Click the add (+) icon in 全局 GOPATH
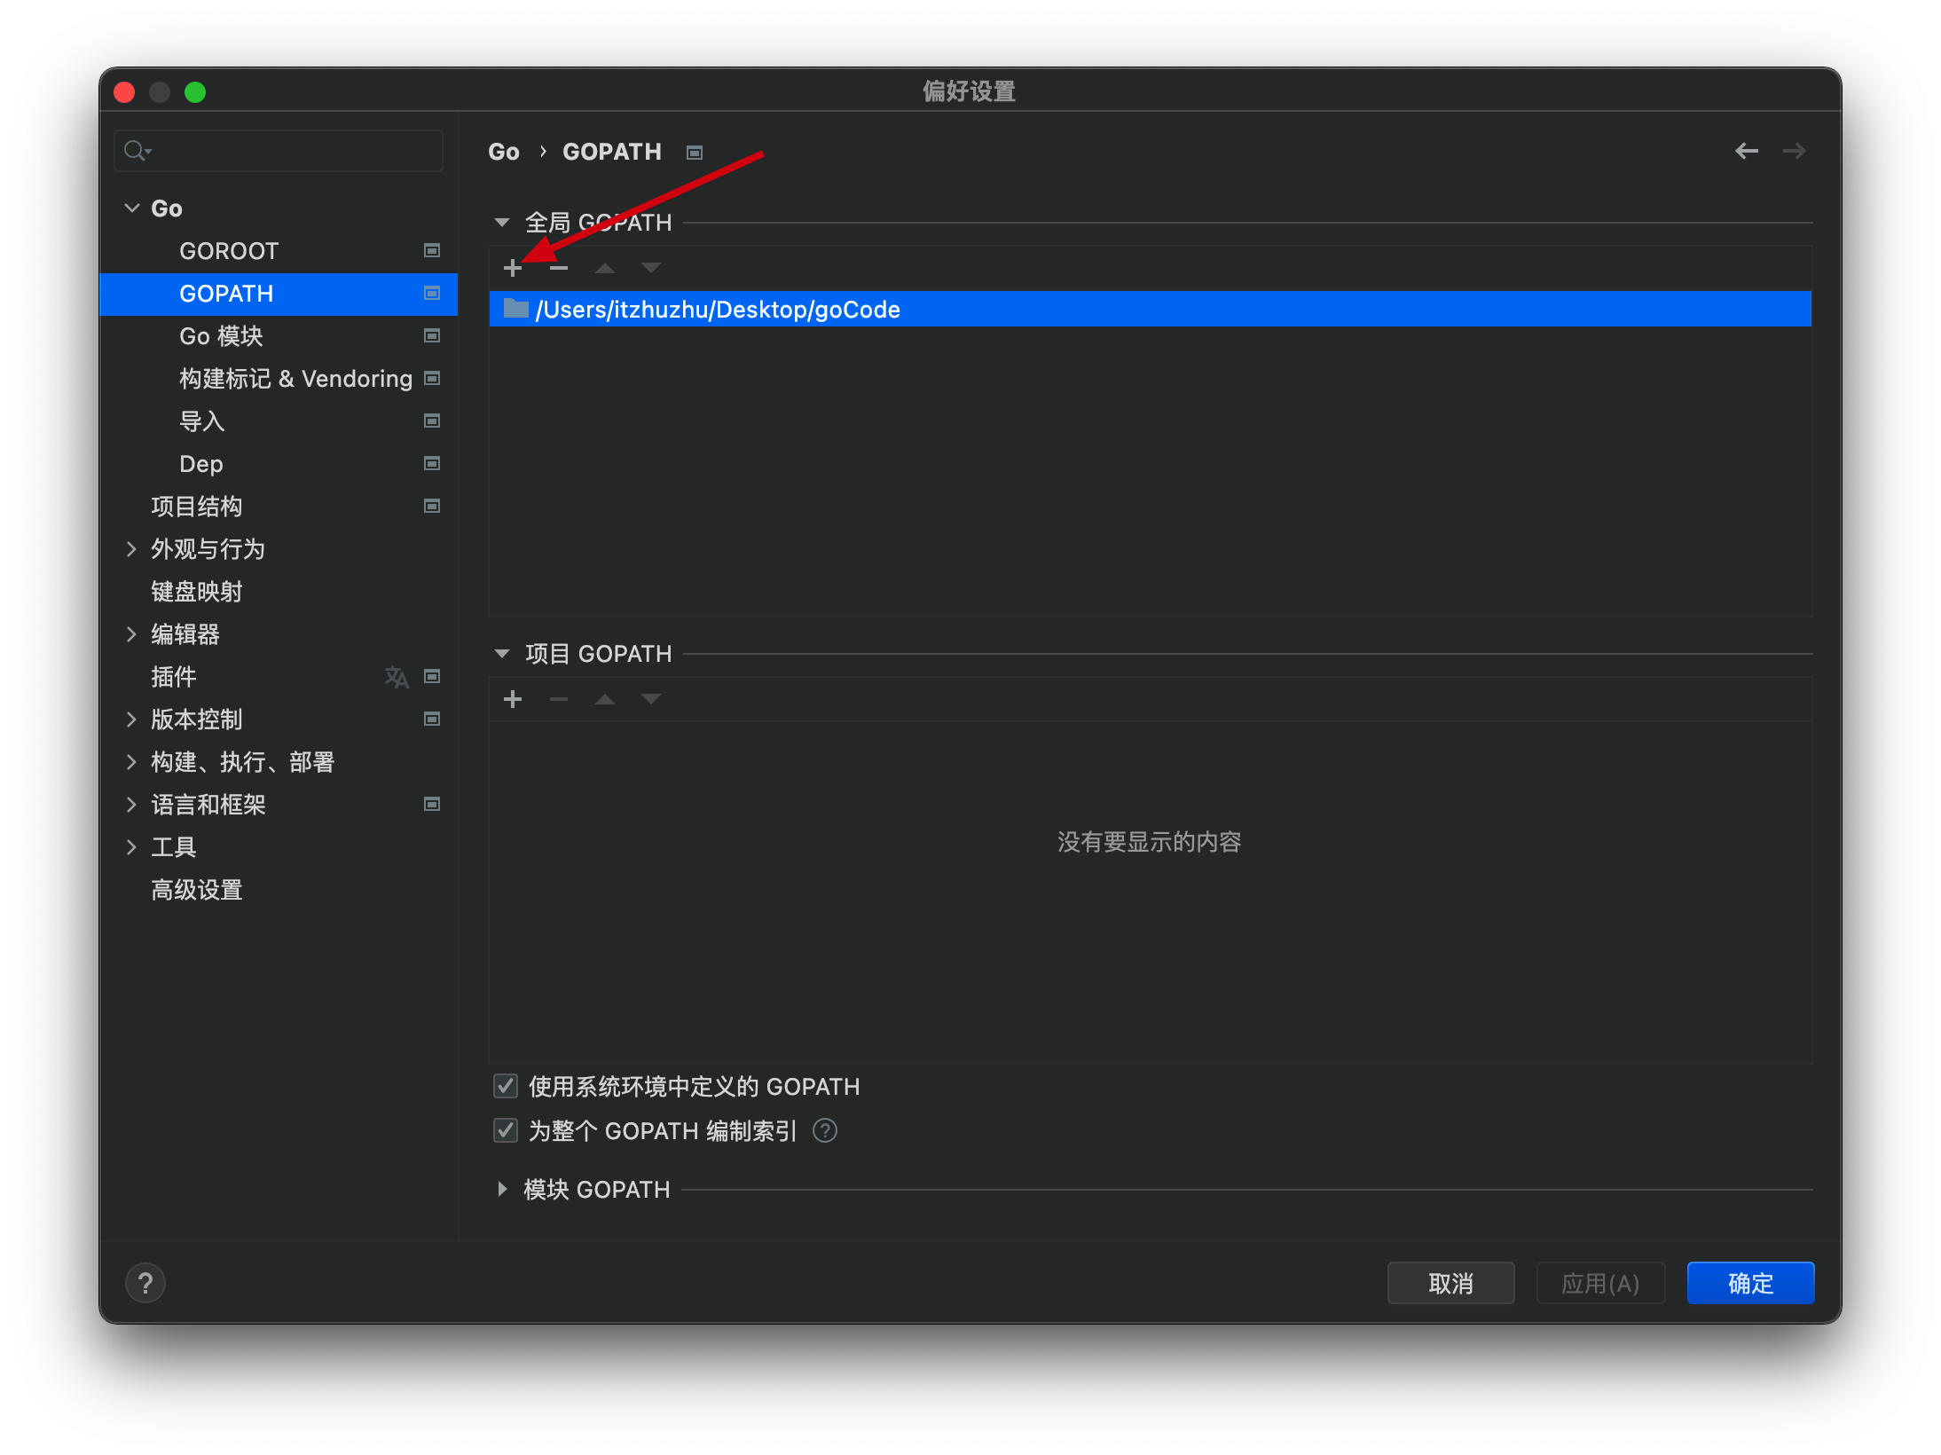The height and width of the screenshot is (1455, 1941). [514, 266]
